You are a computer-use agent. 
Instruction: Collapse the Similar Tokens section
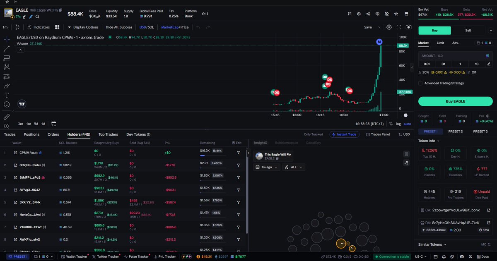point(433,244)
